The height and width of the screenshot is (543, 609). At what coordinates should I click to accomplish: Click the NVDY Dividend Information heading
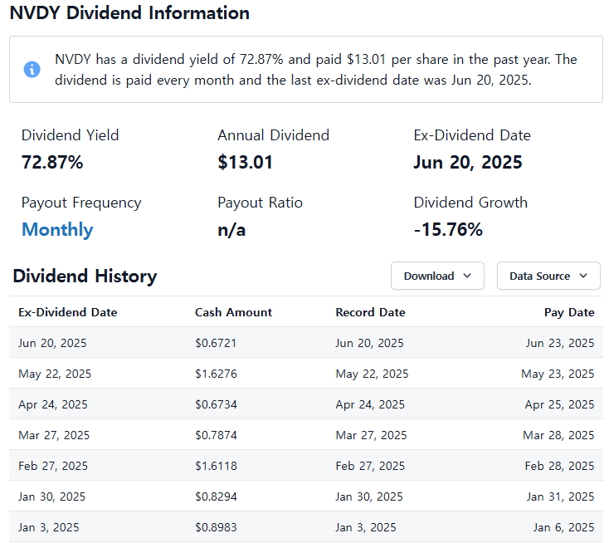tap(129, 12)
